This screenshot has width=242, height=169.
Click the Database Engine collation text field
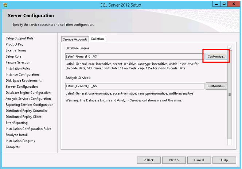pyautogui.click(x=134, y=57)
